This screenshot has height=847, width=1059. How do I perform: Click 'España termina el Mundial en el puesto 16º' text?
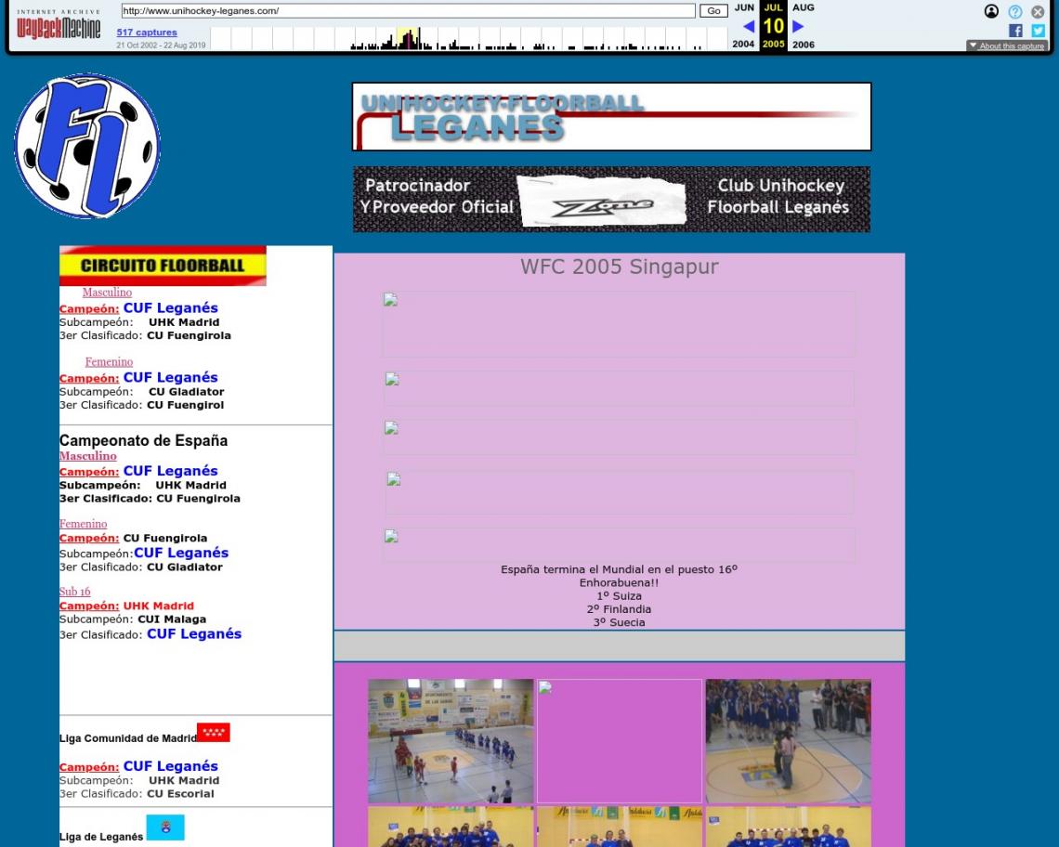(x=620, y=569)
